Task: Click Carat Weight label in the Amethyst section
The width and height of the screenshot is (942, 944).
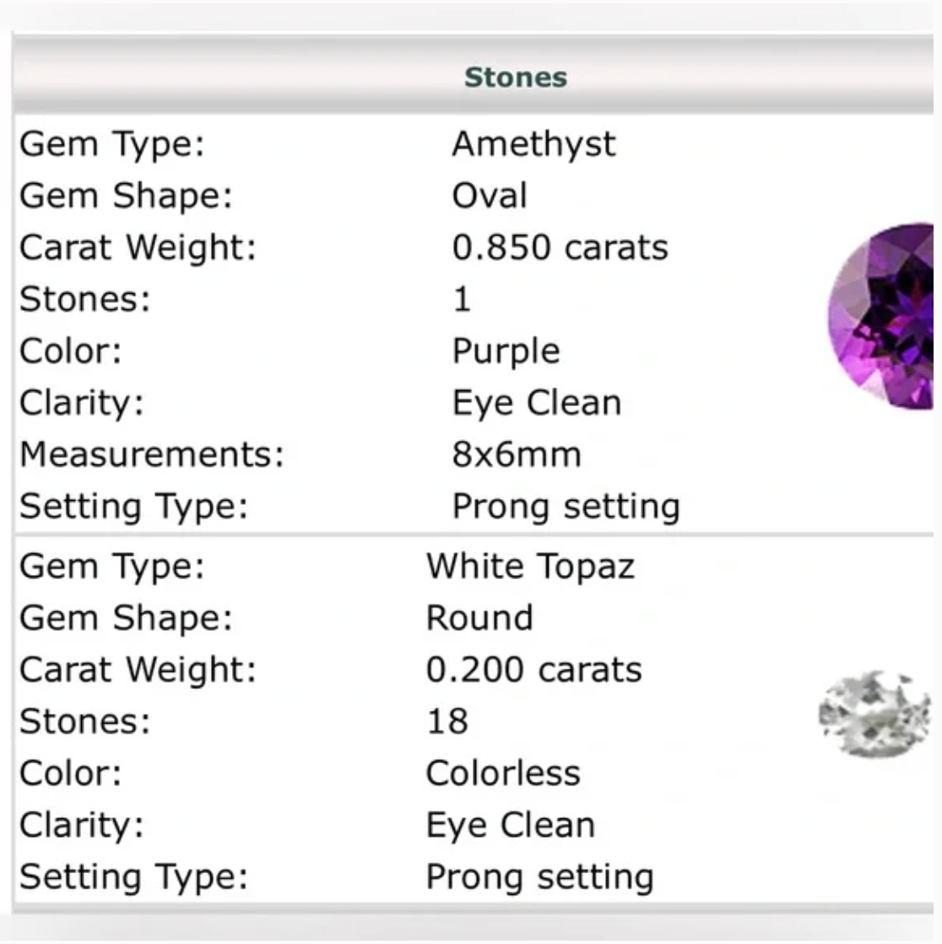Action: pos(138,247)
